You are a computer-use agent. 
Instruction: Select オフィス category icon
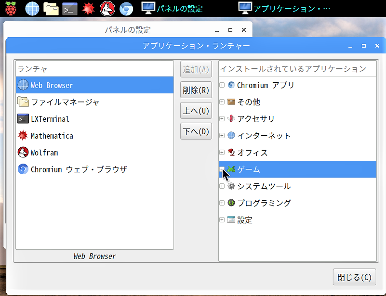click(x=231, y=153)
